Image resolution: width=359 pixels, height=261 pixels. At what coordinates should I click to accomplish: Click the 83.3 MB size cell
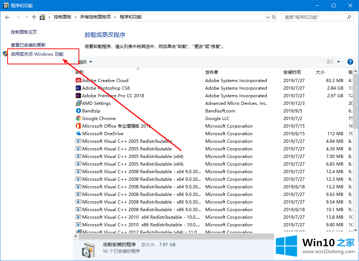click(x=334, y=80)
